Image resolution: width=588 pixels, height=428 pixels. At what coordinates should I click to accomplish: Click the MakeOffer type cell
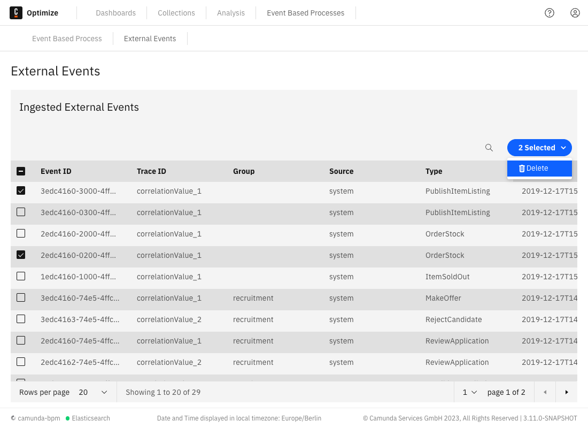[x=443, y=298]
